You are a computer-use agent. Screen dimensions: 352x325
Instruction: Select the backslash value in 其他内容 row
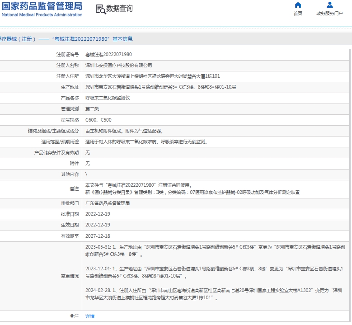click(86, 174)
